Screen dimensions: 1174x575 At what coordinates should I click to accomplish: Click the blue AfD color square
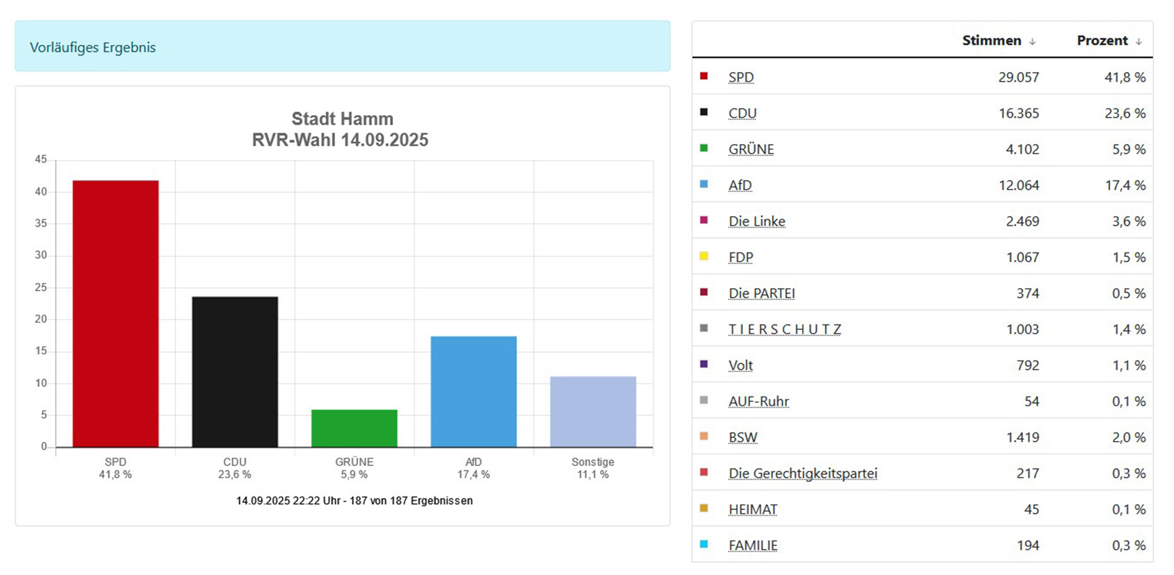click(x=704, y=184)
